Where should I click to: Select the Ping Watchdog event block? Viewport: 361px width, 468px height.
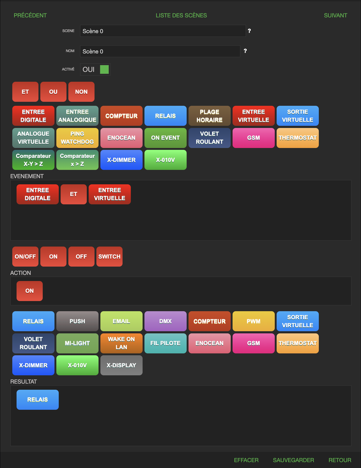(77, 138)
